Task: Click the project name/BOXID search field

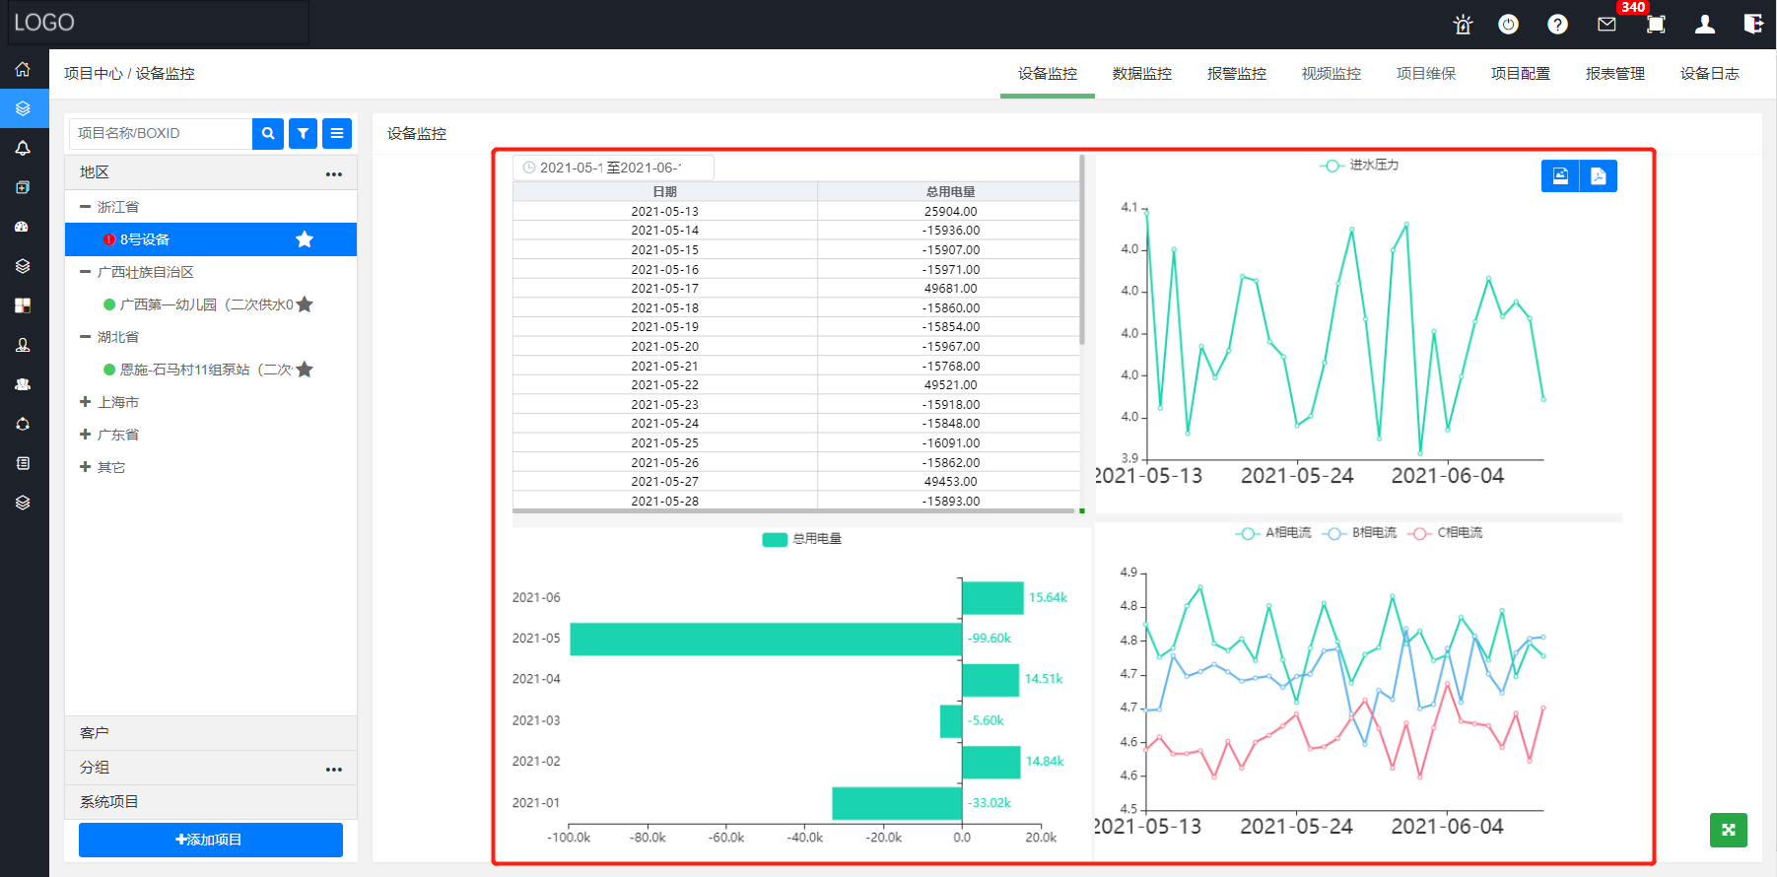Action: pyautogui.click(x=161, y=133)
